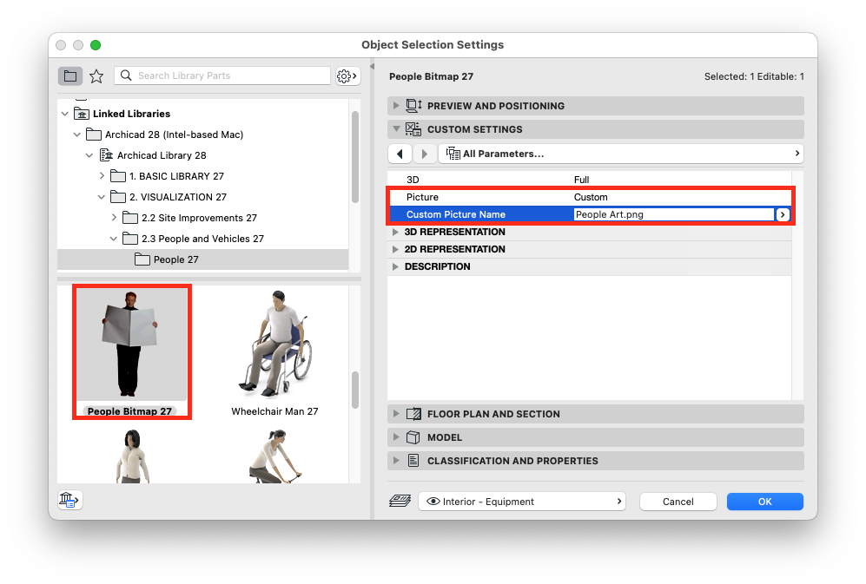Collapse the Custom Settings panel
Viewport: 866px width, 584px height.
pos(595,129)
